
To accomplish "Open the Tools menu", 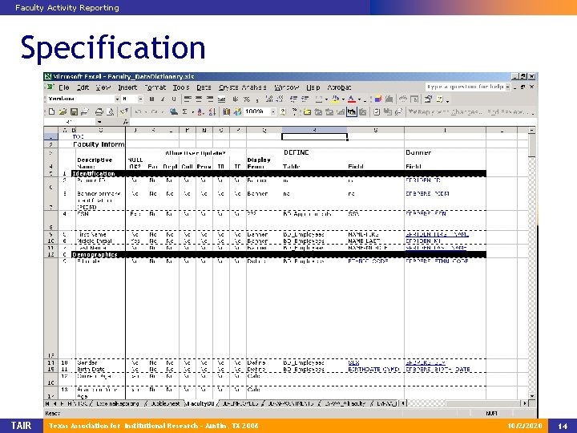I will (181, 87).
